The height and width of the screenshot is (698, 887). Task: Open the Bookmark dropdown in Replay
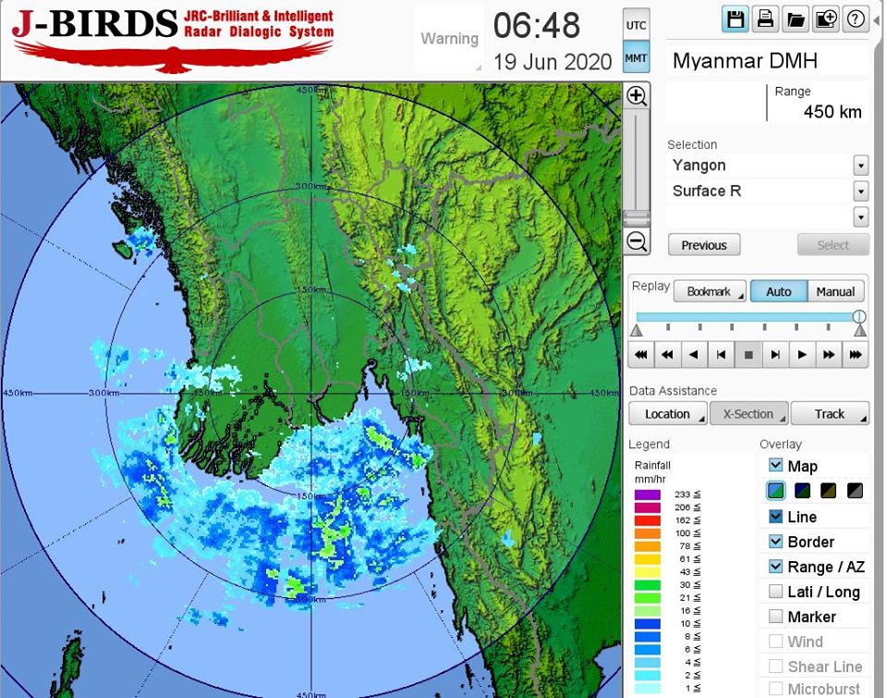709,291
